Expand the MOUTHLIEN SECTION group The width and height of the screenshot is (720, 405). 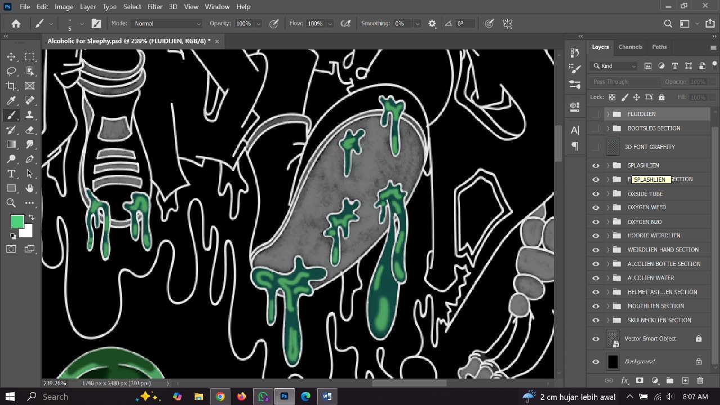tap(607, 305)
